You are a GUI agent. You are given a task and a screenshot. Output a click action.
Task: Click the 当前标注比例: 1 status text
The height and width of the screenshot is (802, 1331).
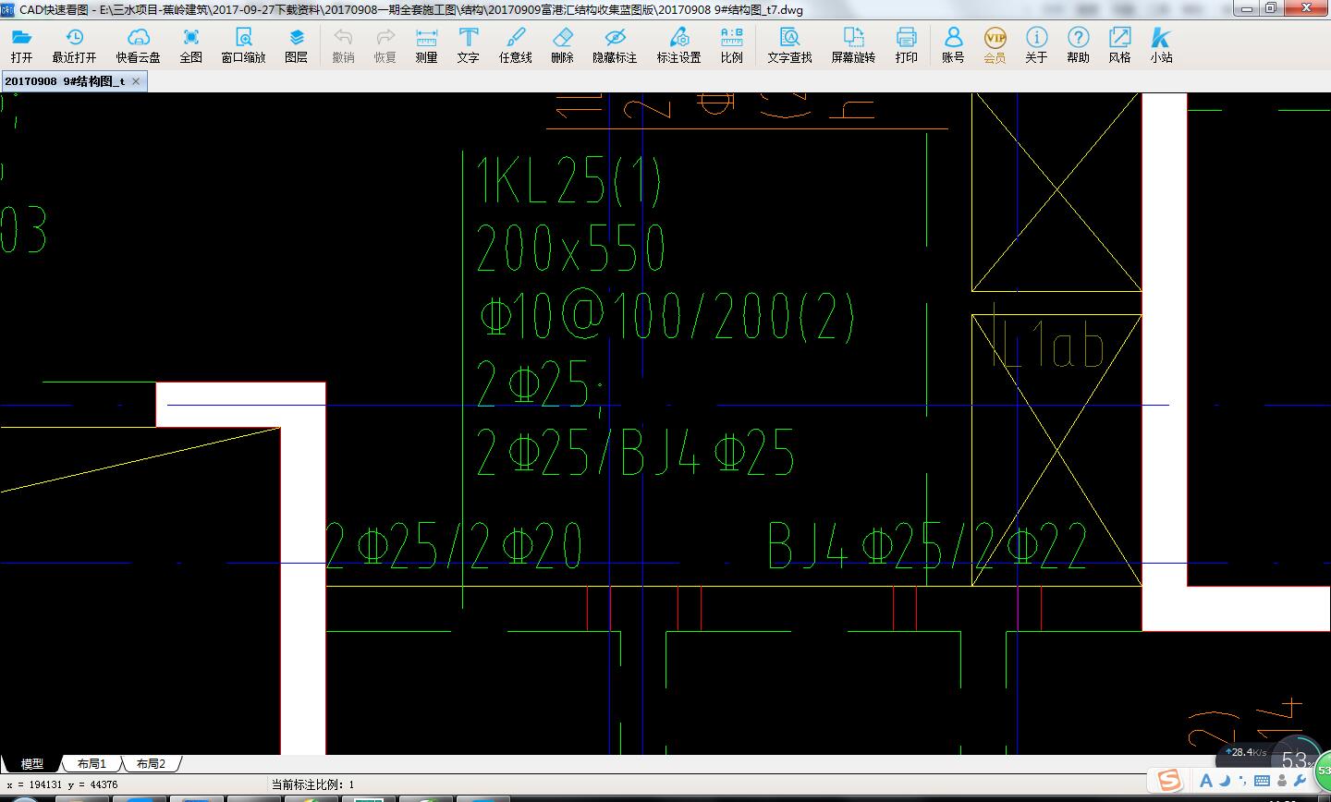click(312, 784)
